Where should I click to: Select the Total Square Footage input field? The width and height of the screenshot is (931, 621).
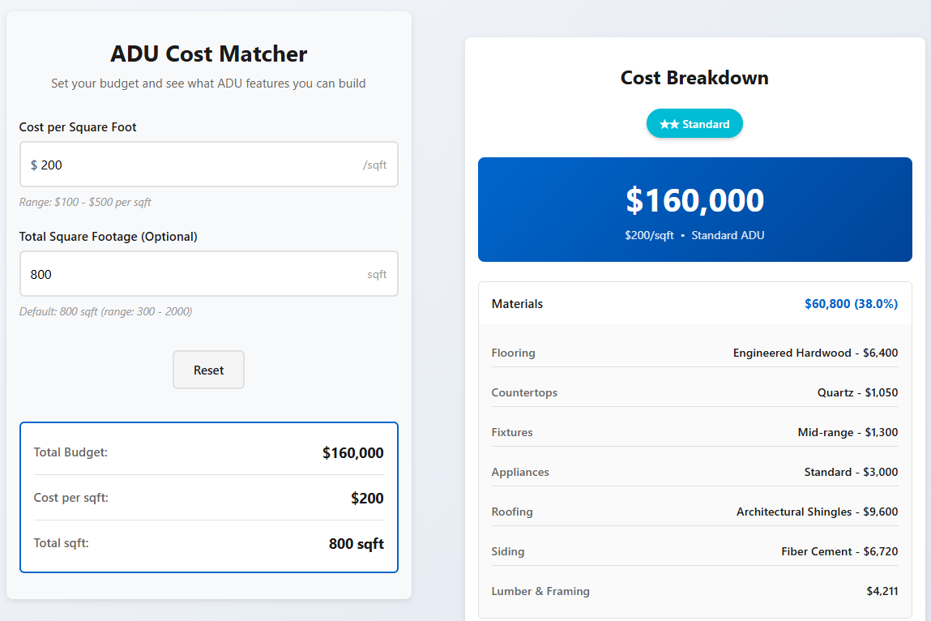click(x=208, y=273)
